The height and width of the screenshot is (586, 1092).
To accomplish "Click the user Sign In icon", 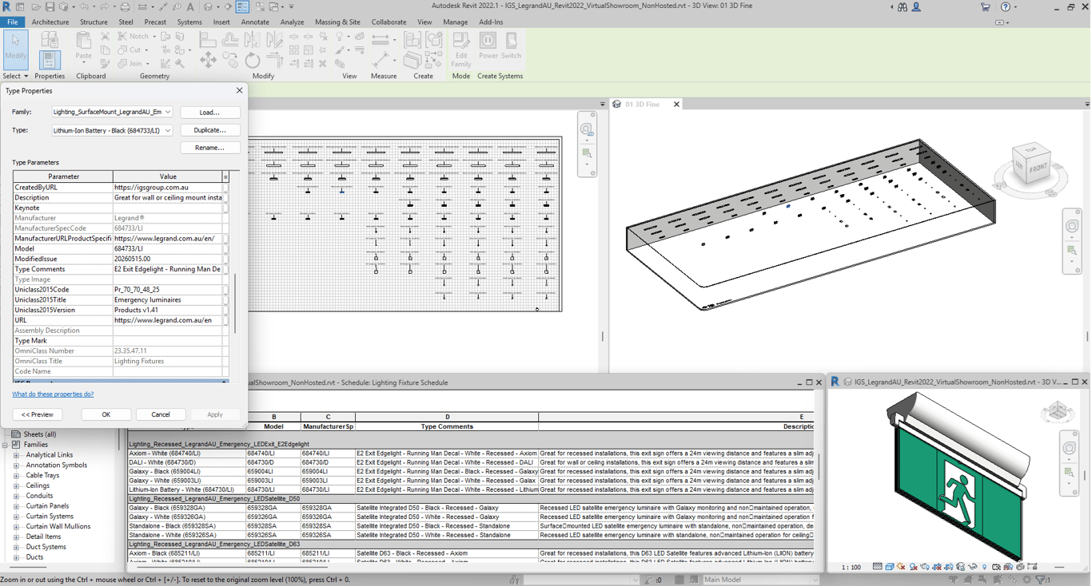I will 916,7.
